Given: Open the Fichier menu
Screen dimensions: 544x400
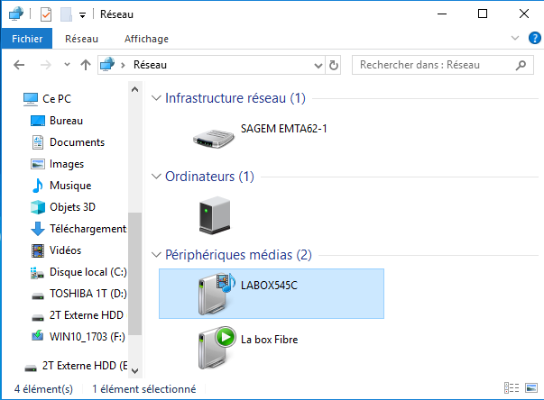Looking at the screenshot, I should 27,39.
